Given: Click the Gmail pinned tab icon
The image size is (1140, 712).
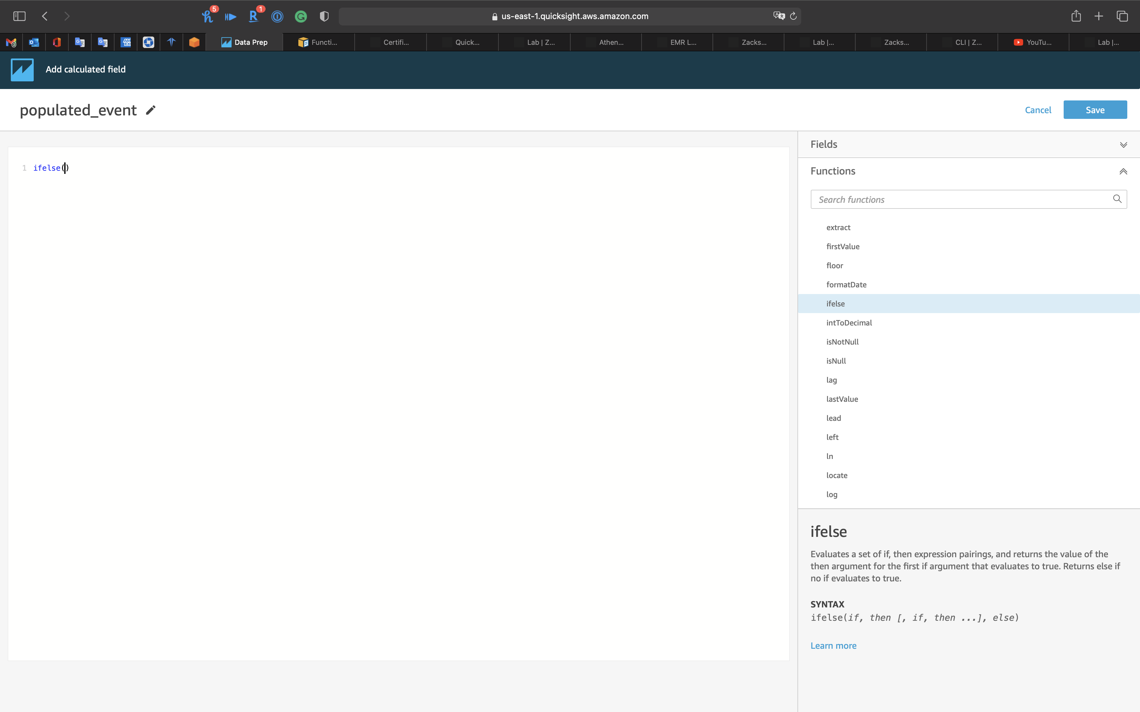Looking at the screenshot, I should pos(11,42).
